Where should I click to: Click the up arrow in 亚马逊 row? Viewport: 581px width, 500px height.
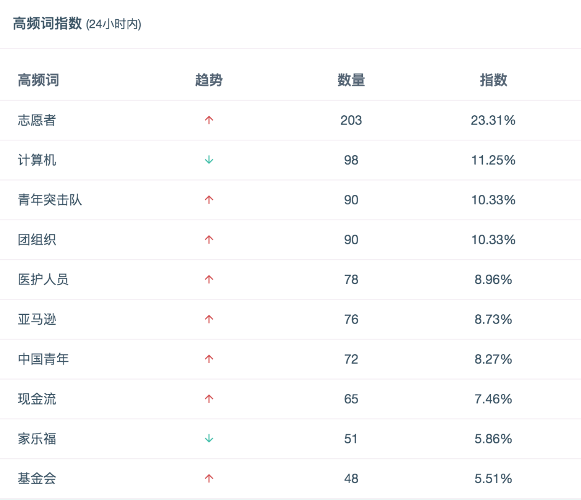point(209,319)
